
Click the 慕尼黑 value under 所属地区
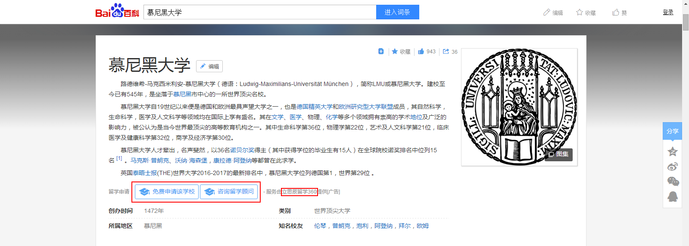tap(153, 226)
